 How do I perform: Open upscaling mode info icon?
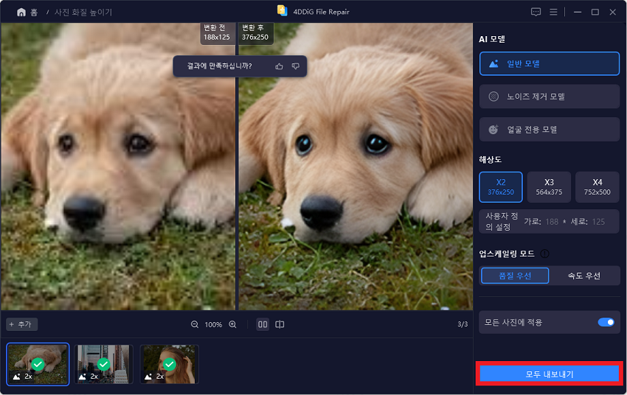pos(544,254)
